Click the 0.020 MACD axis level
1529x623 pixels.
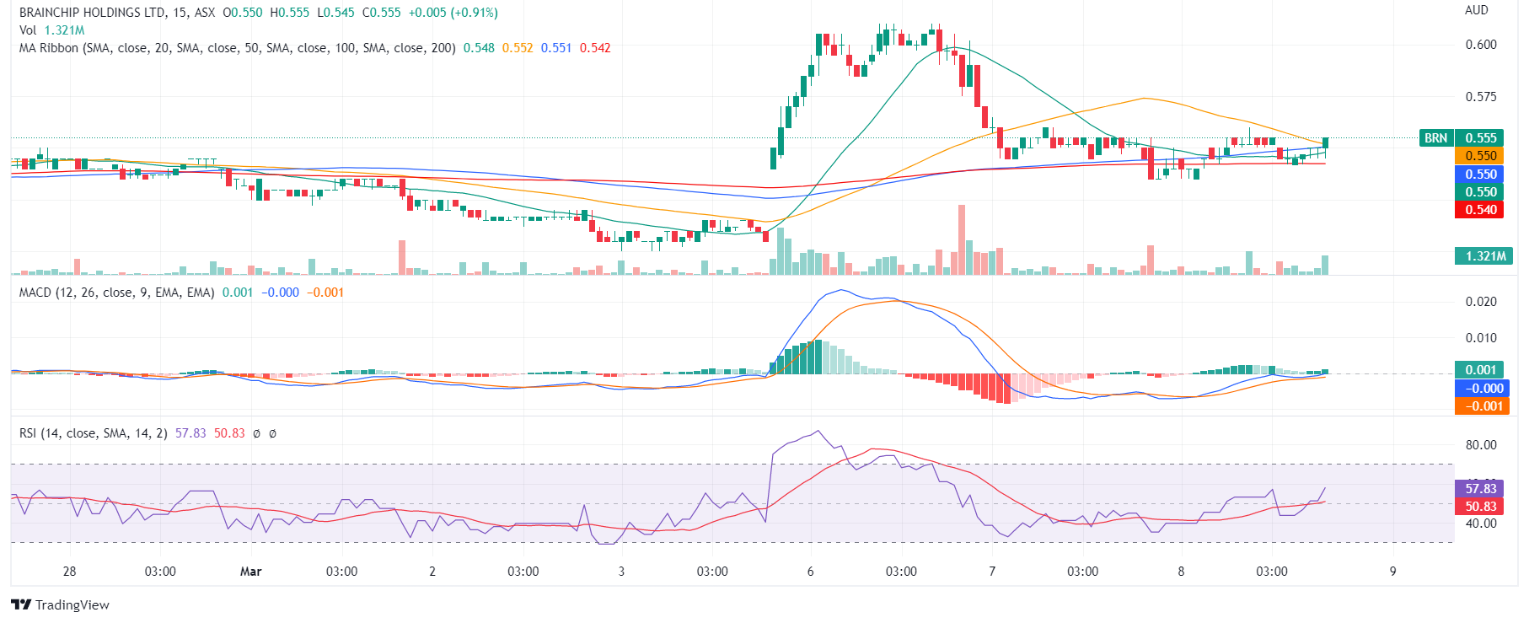click(1481, 302)
